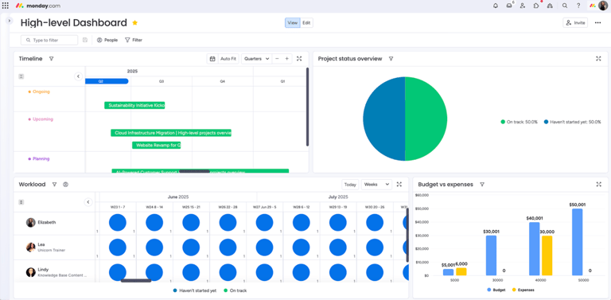Click the green On track pie slice
The width and height of the screenshot is (611, 300).
click(426, 119)
